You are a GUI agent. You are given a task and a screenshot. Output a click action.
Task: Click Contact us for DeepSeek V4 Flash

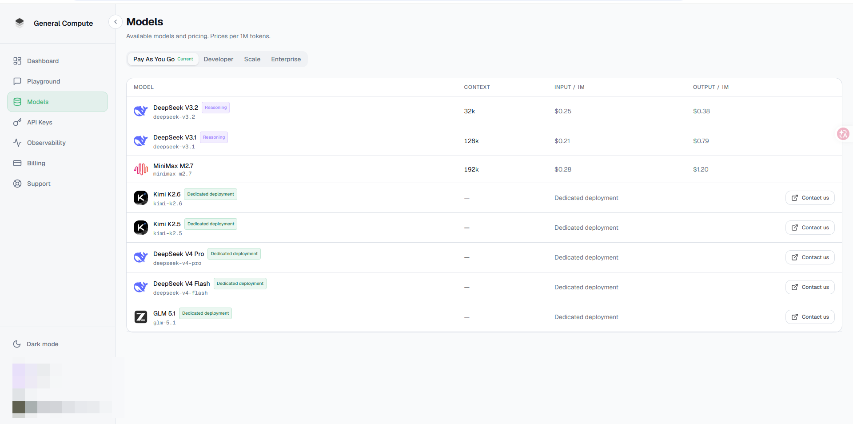click(x=810, y=287)
